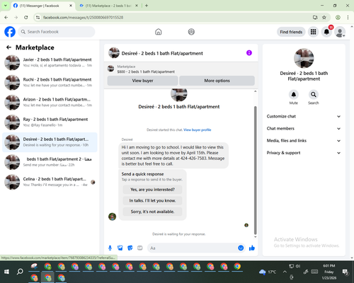Click browser back arrow

point(6,18)
